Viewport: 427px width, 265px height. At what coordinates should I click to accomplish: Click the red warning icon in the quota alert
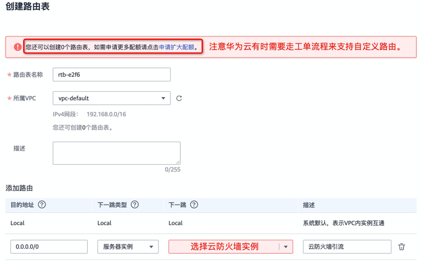click(x=18, y=47)
